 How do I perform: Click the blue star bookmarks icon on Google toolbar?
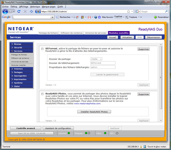(x=99, y=17)
